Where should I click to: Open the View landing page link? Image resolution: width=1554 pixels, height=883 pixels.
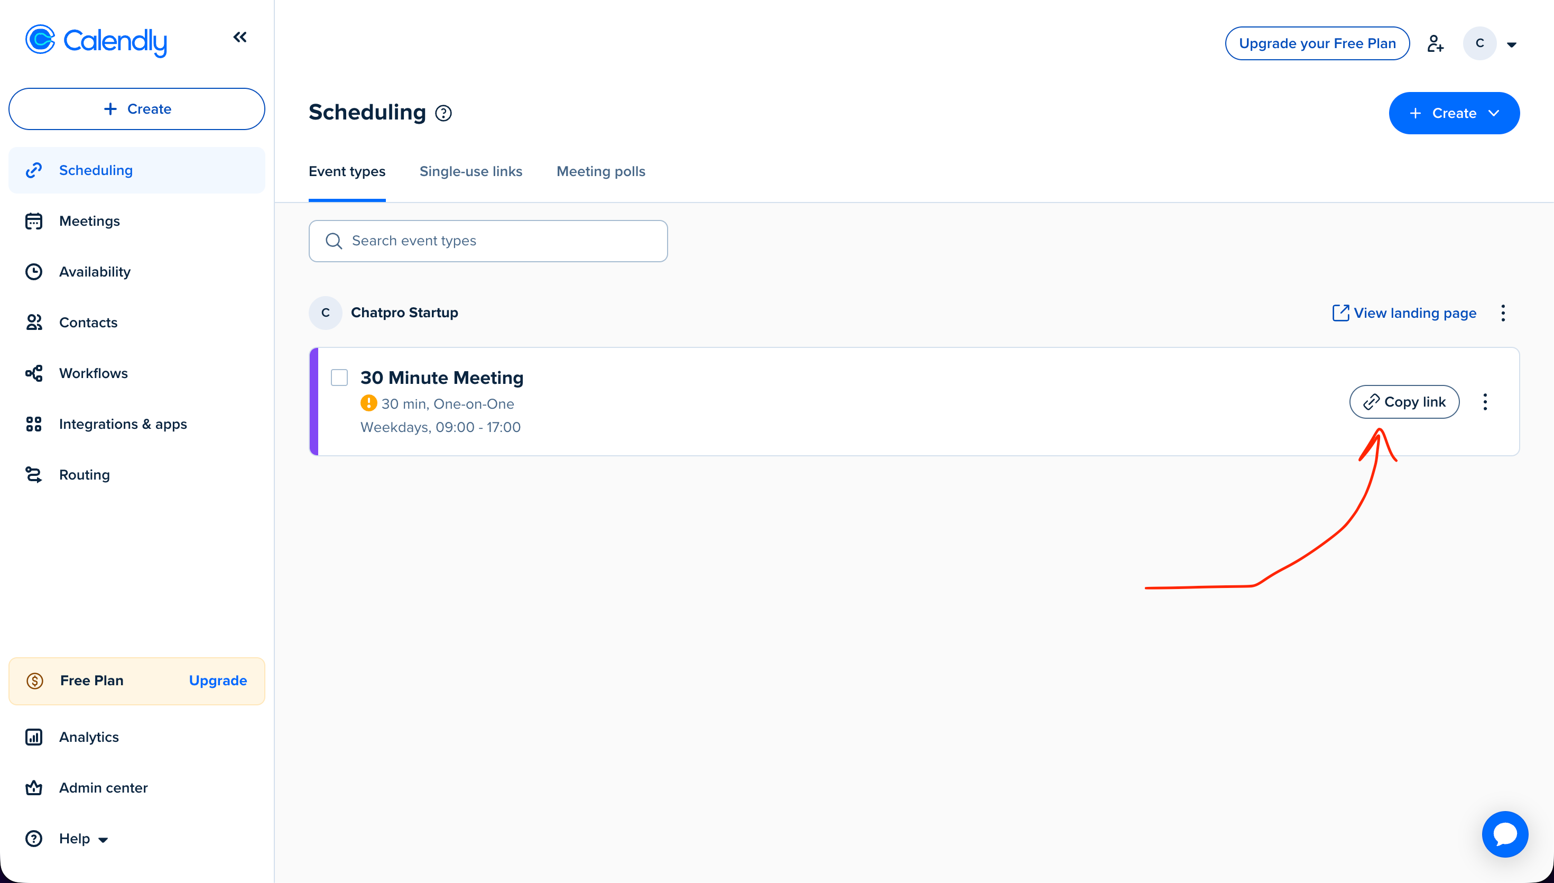pos(1404,313)
